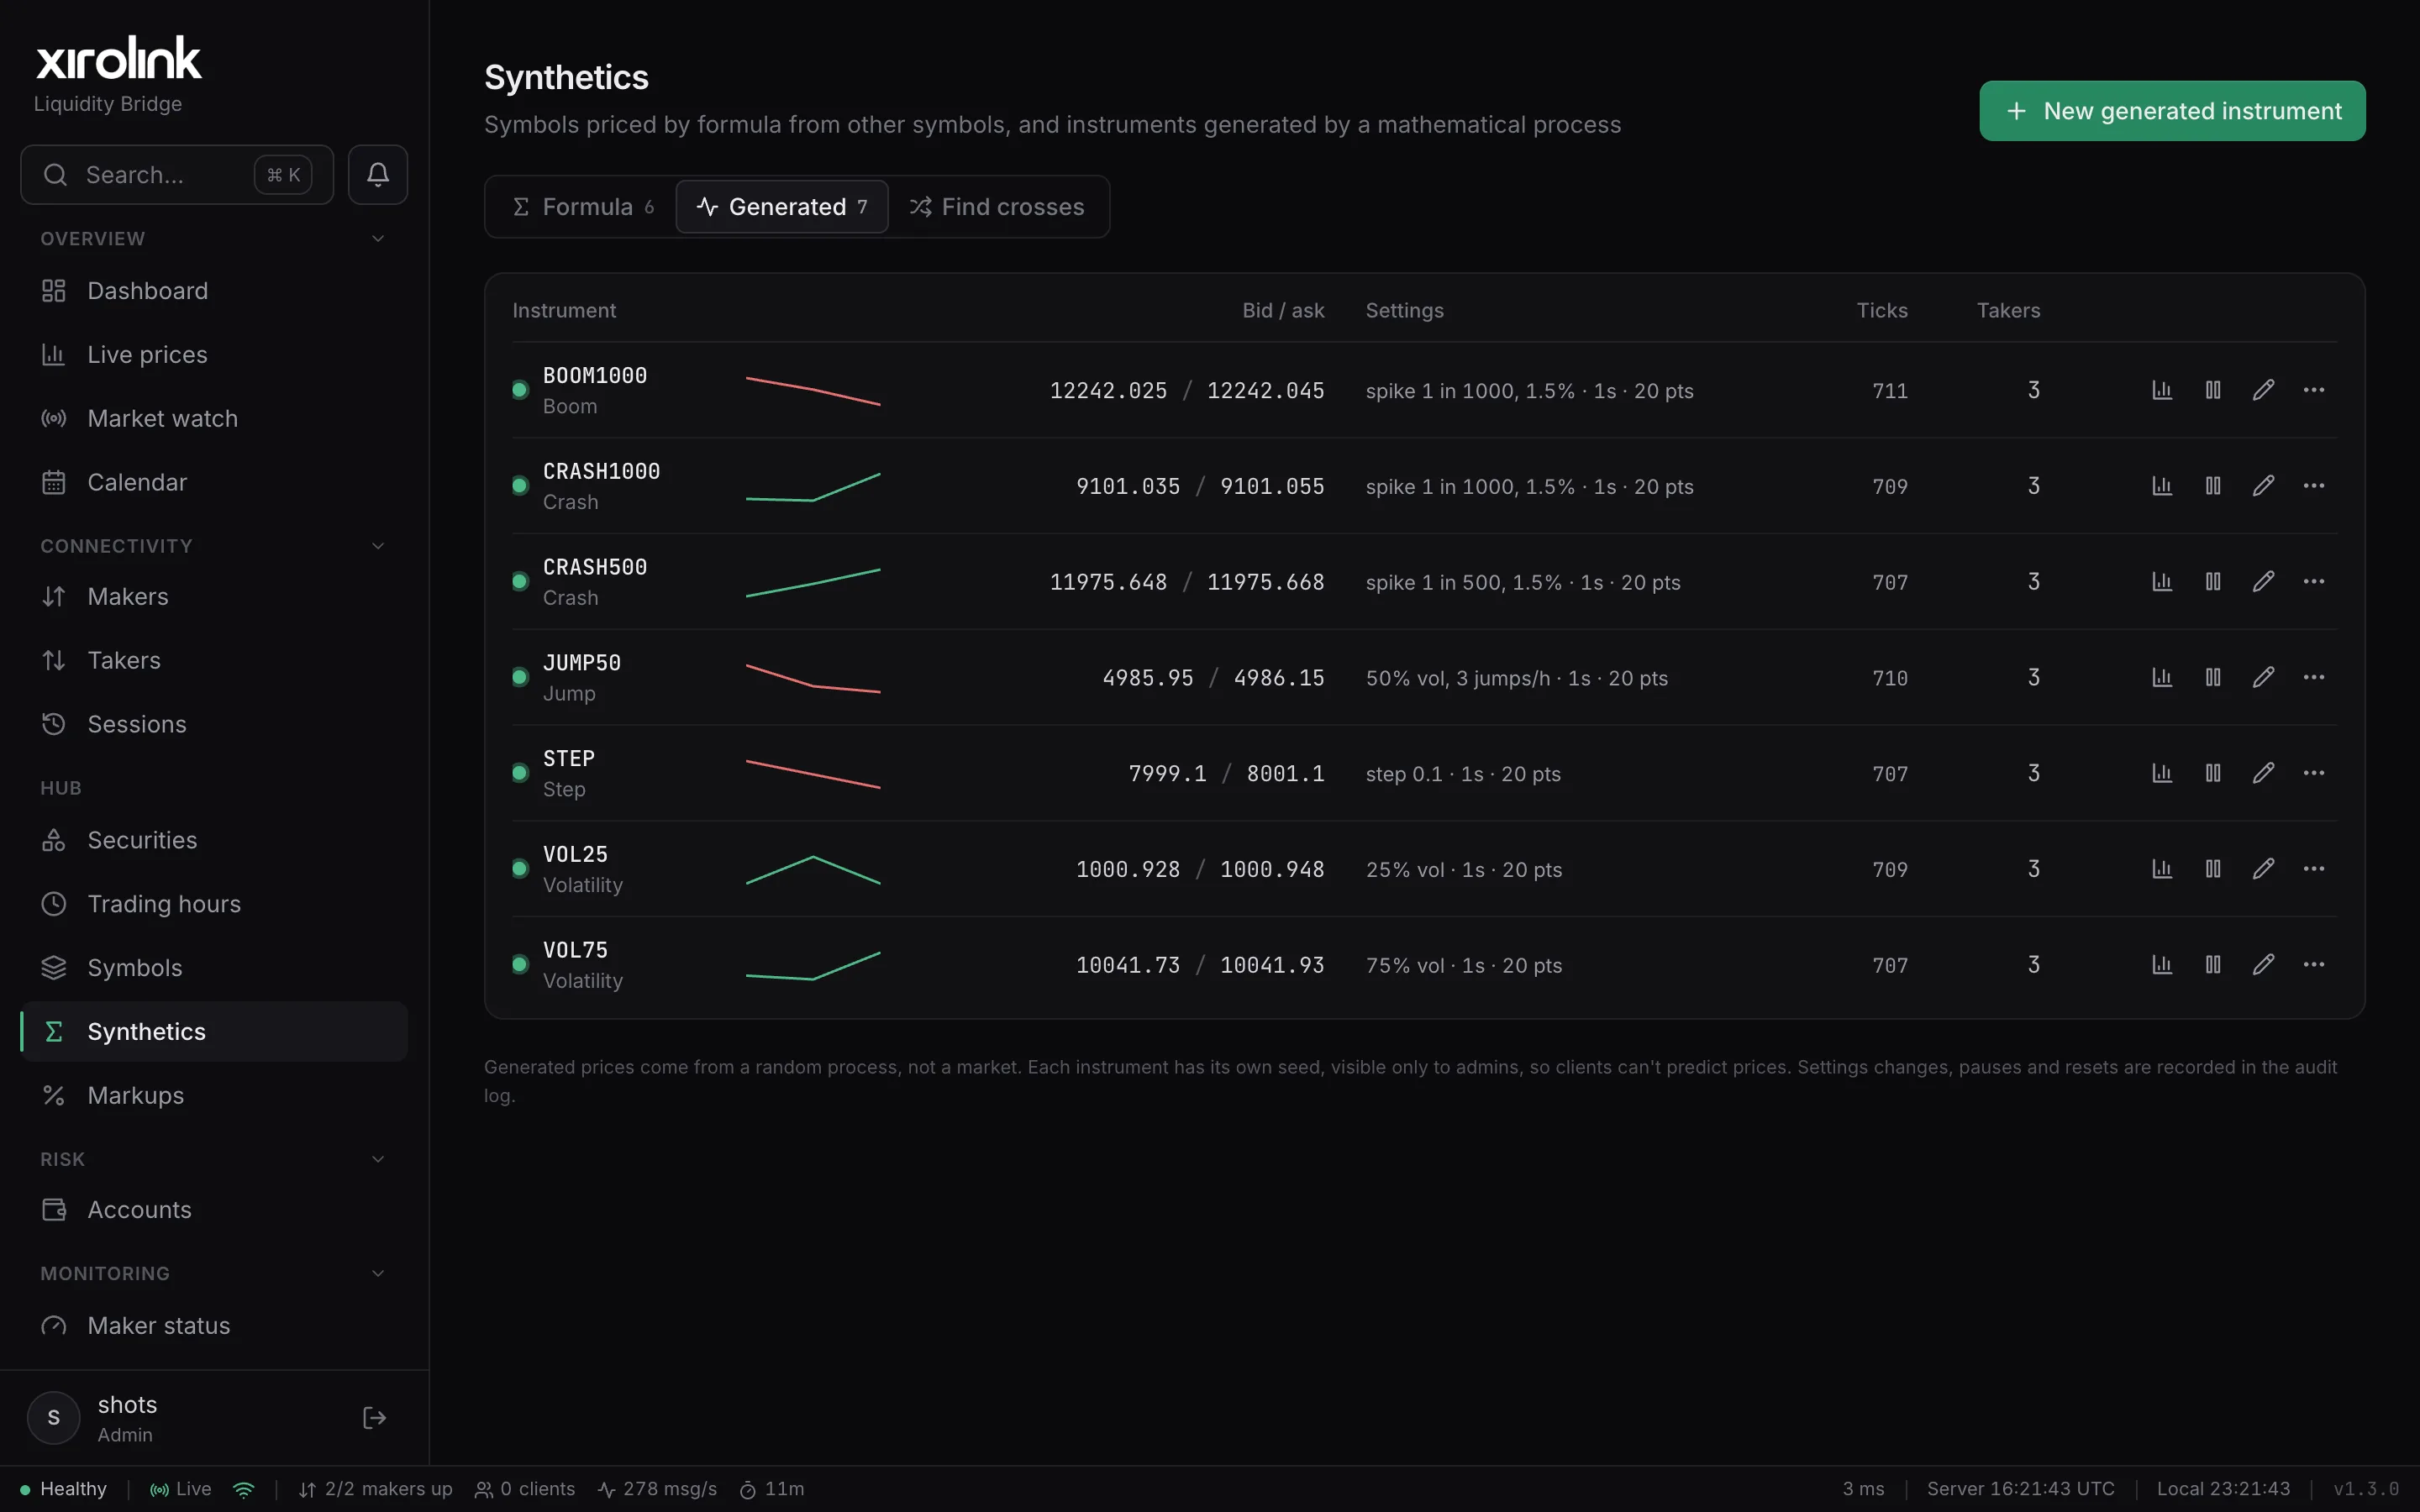
Task: Switch to the Formula tab
Action: coord(582,207)
